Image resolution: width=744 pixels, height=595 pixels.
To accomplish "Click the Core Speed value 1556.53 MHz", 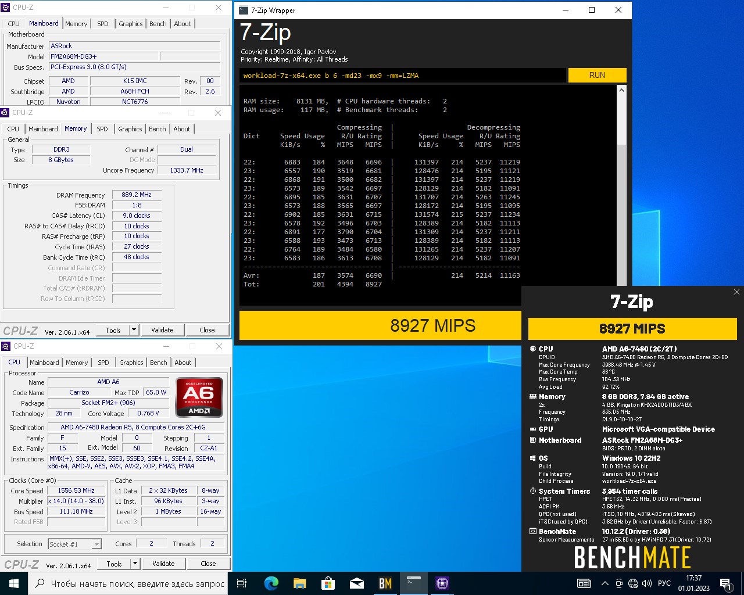I will click(x=76, y=490).
